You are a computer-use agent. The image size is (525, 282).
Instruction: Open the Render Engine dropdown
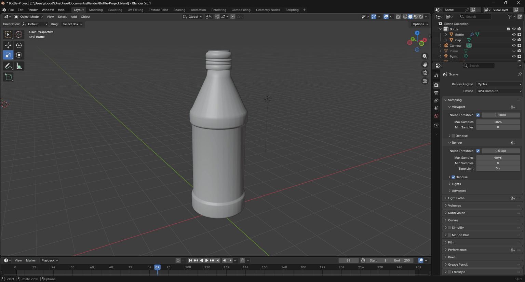pyautogui.click(x=499, y=84)
